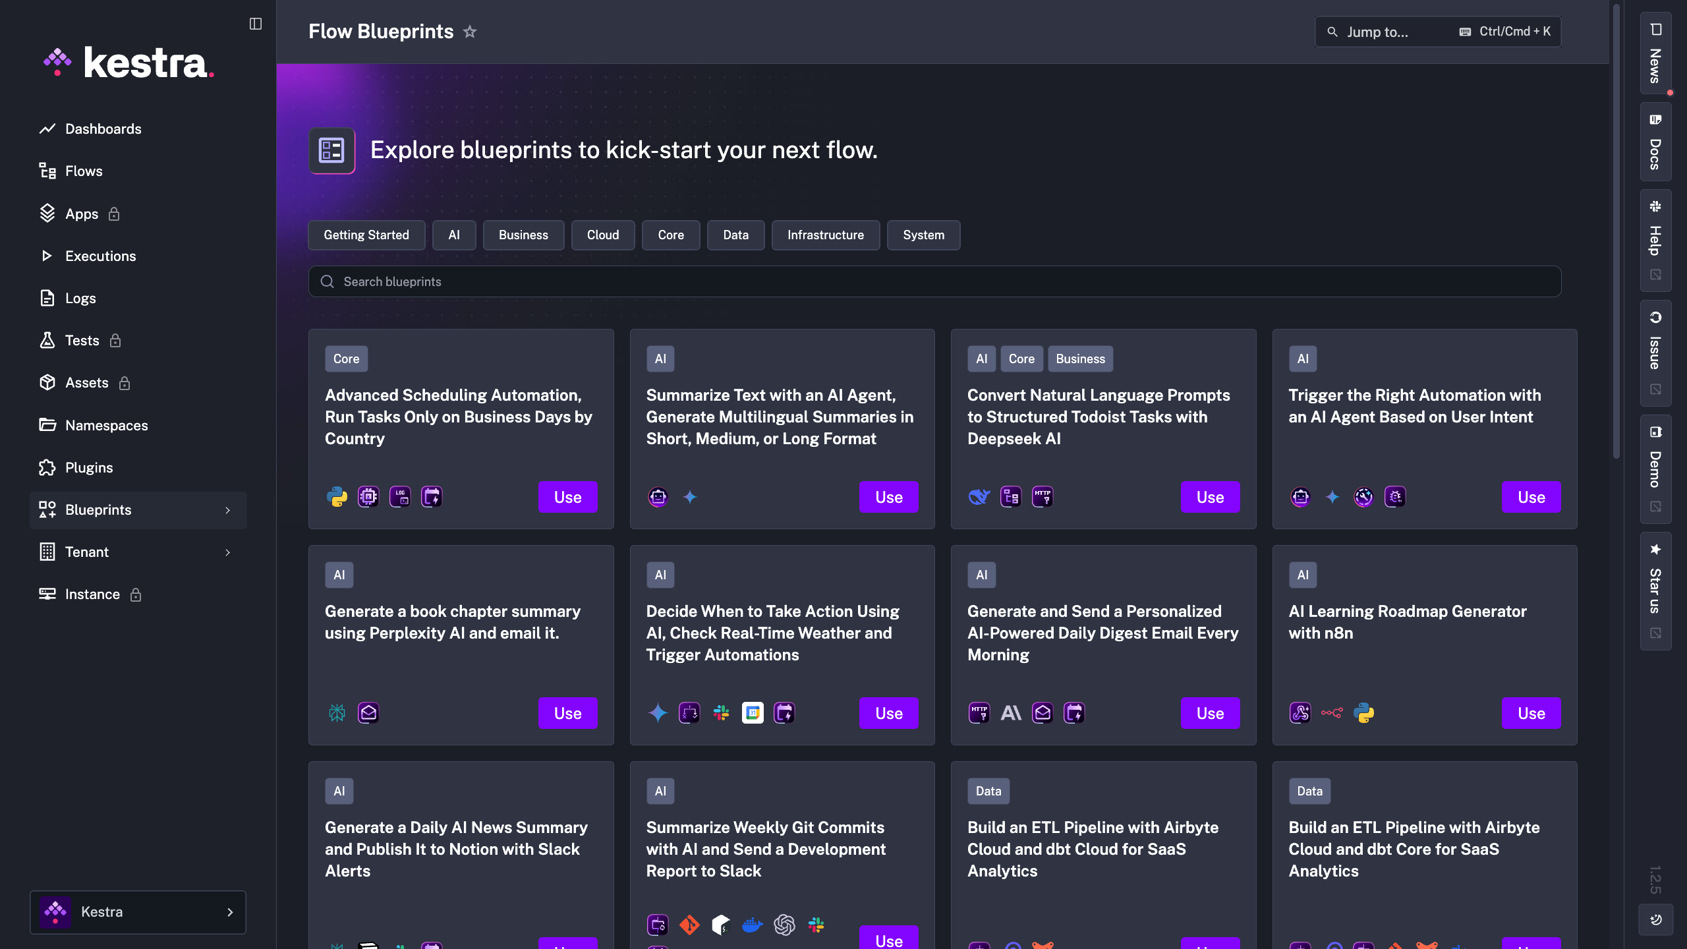Collapse the sidebar using the panel icon
Viewport: 1687px width, 949px height.
(256, 24)
